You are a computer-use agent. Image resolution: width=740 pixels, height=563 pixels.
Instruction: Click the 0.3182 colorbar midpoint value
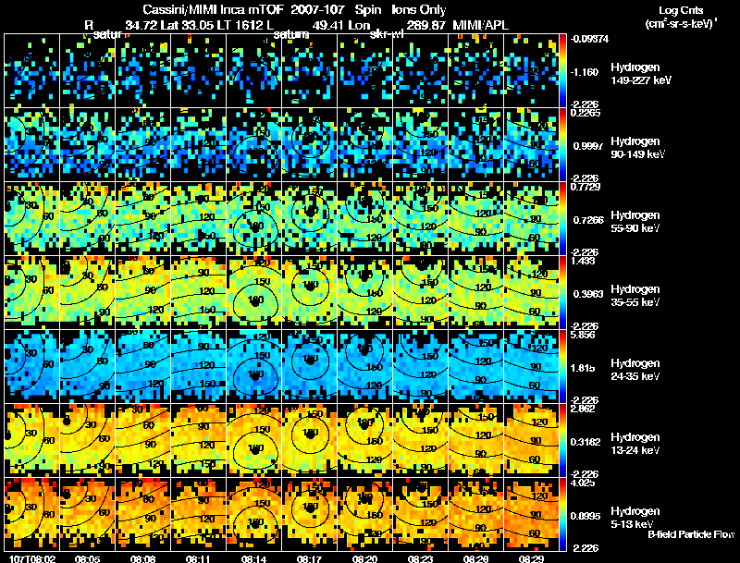586,442
